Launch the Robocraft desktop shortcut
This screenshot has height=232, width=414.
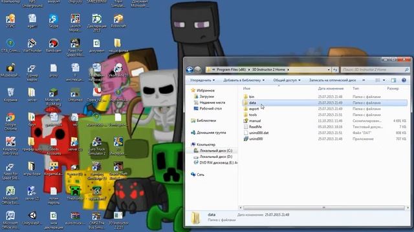[x=118, y=21]
